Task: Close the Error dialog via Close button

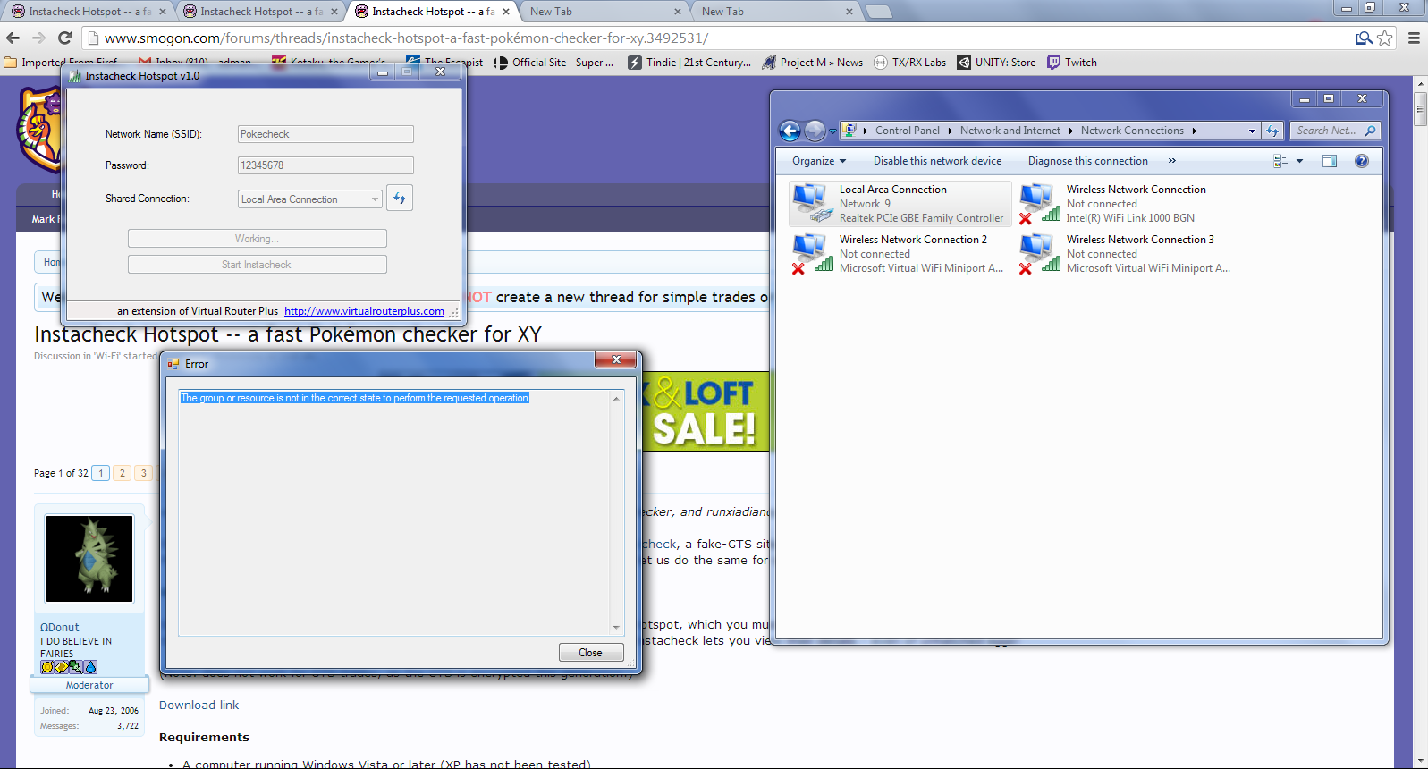Action: [590, 653]
